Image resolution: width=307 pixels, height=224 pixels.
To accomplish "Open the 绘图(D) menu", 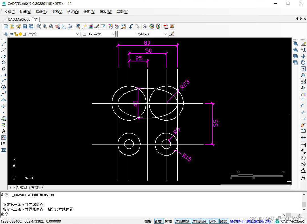I will point(89,12).
